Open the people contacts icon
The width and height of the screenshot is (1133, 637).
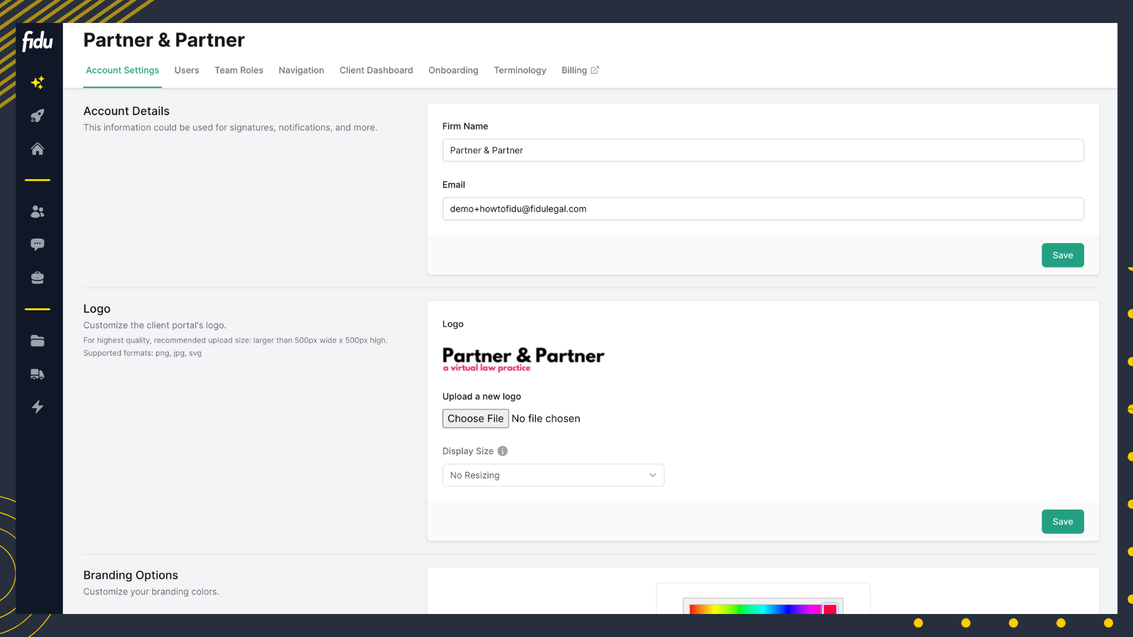(x=37, y=211)
